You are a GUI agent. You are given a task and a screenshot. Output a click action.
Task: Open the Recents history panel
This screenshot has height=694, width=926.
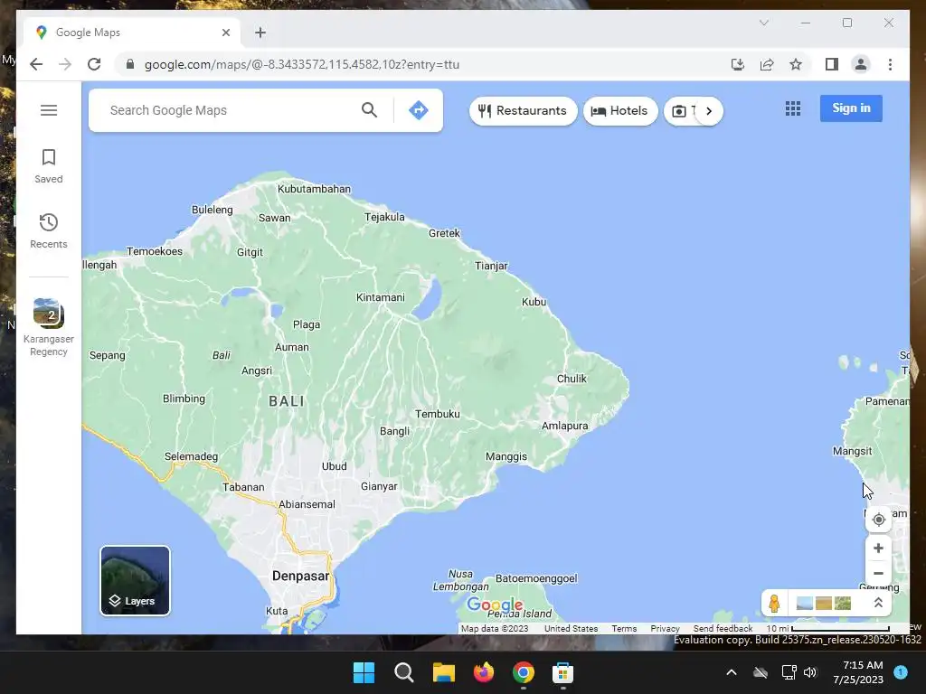pyautogui.click(x=49, y=230)
